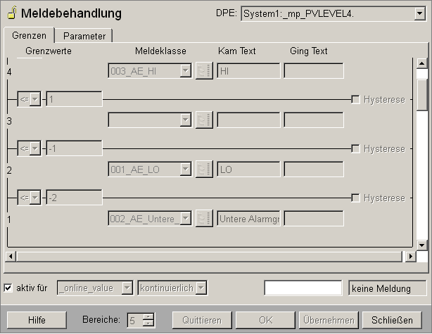
Task: Click the vertical scrollbar thumb
Action: [422, 95]
